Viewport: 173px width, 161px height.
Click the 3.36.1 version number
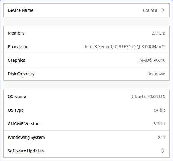tap(159, 124)
